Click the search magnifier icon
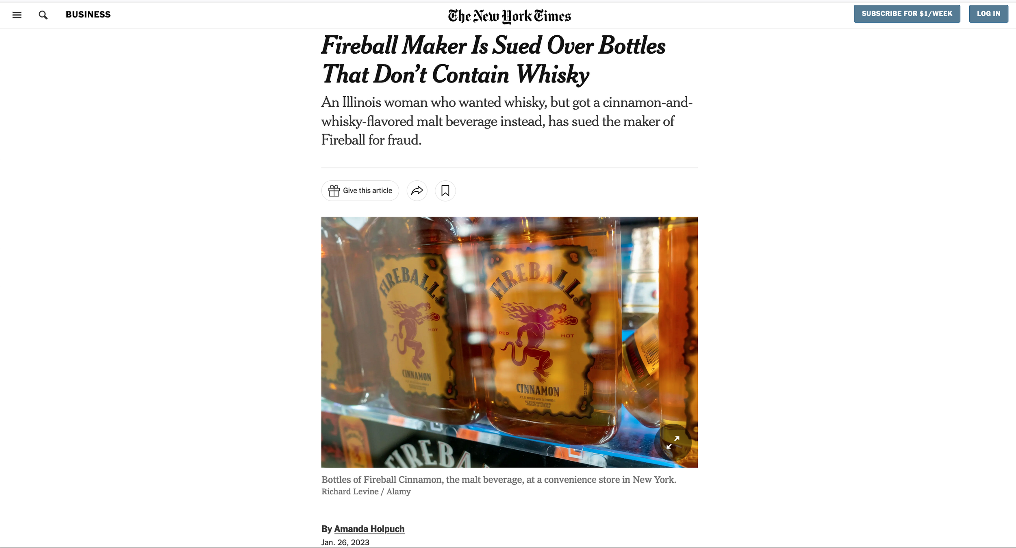1016x548 pixels. 43,15
